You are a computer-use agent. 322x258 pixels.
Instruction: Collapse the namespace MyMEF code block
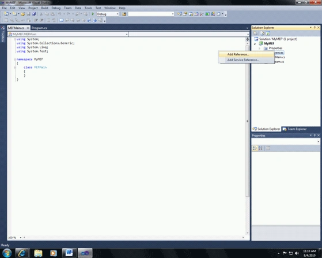(15, 59)
